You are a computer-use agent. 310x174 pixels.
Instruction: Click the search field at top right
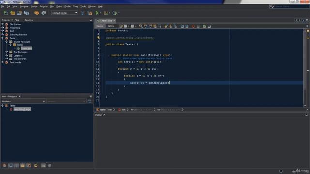click(x=292, y=6)
